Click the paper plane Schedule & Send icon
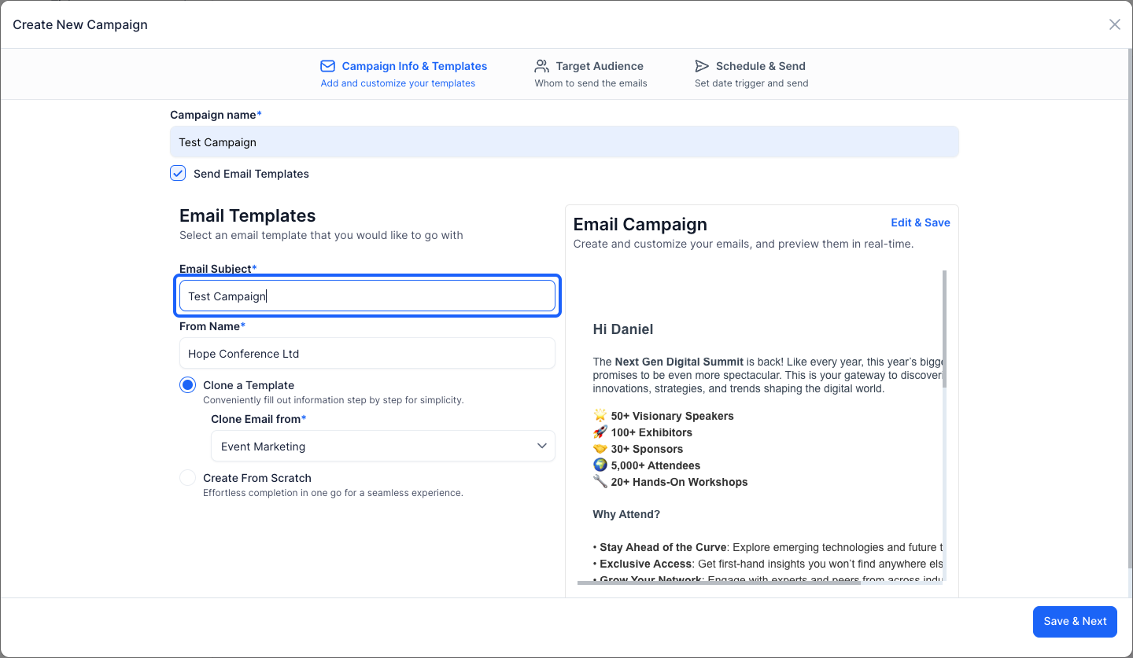Image resolution: width=1133 pixels, height=658 pixels. [x=702, y=66]
